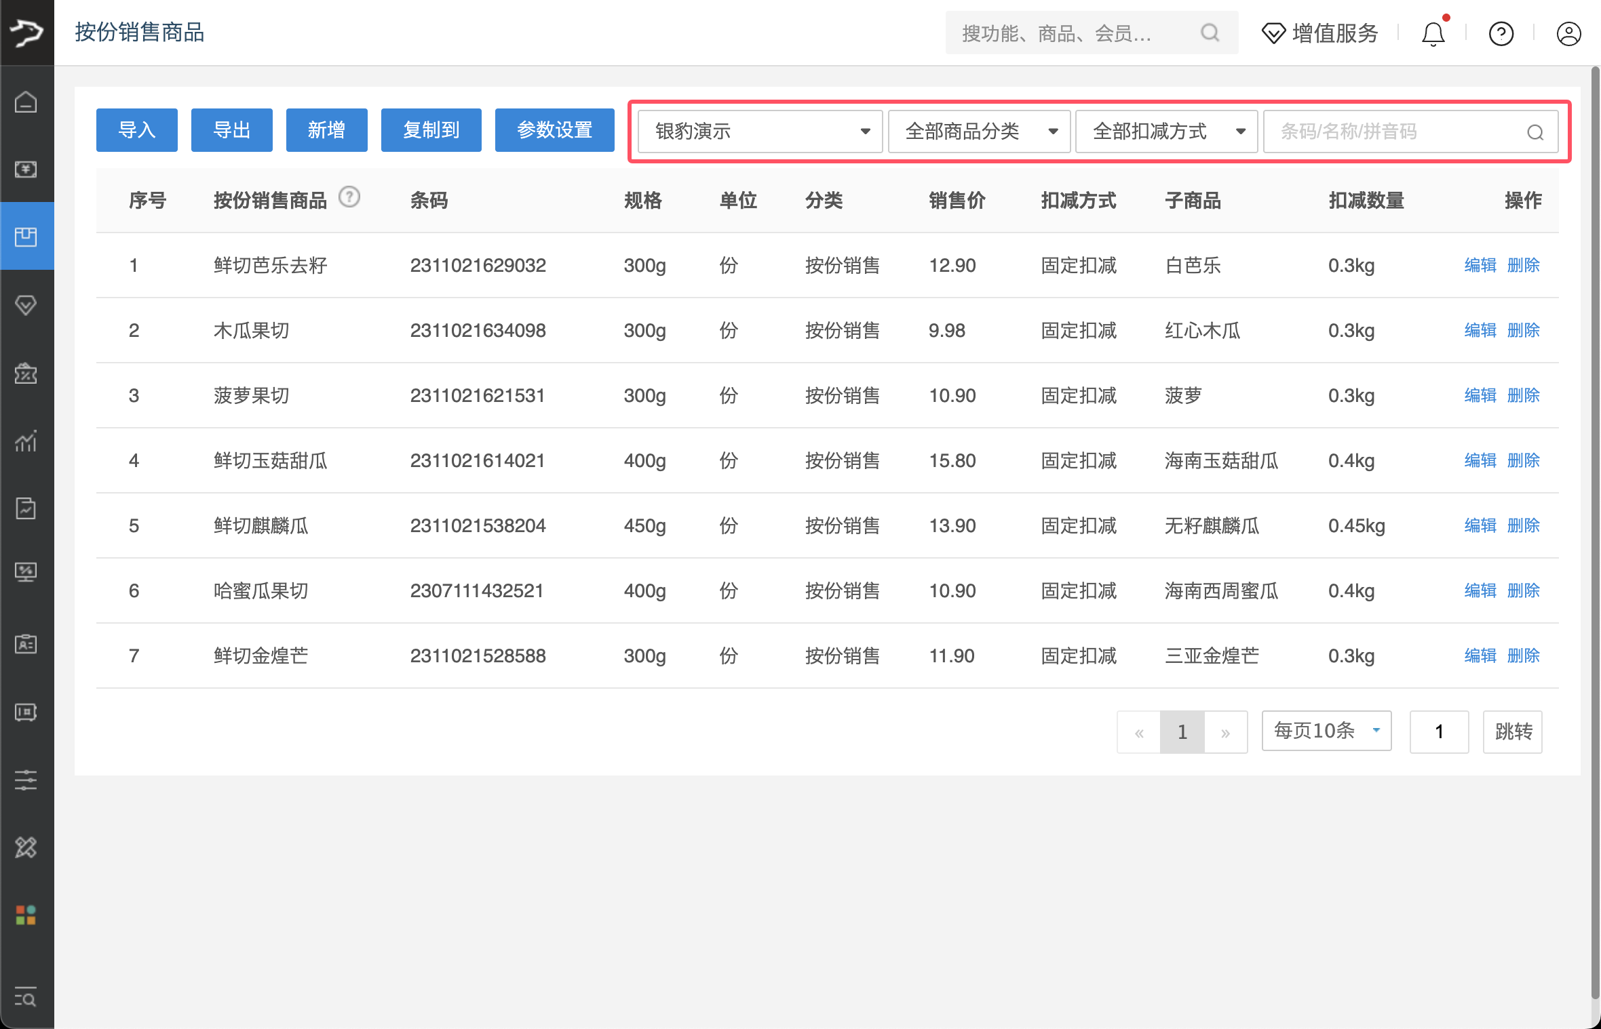Open the colorful apps grid icon
The image size is (1601, 1029).
26,915
